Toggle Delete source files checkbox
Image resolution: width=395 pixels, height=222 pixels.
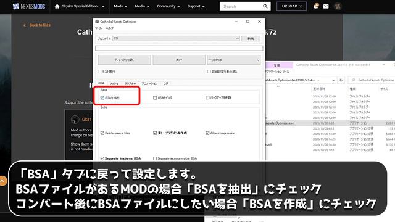coord(102,133)
